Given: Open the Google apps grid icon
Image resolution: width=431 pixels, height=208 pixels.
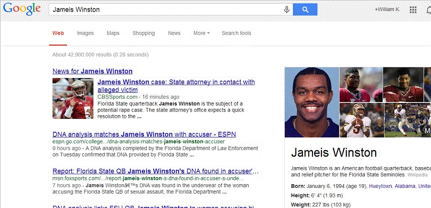Looking at the screenshot, I should point(413,10).
